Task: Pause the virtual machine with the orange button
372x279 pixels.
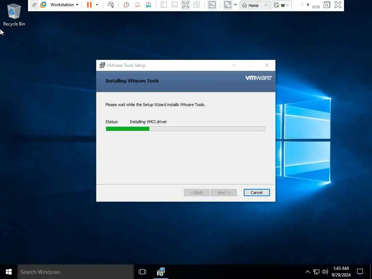Action: (89, 5)
